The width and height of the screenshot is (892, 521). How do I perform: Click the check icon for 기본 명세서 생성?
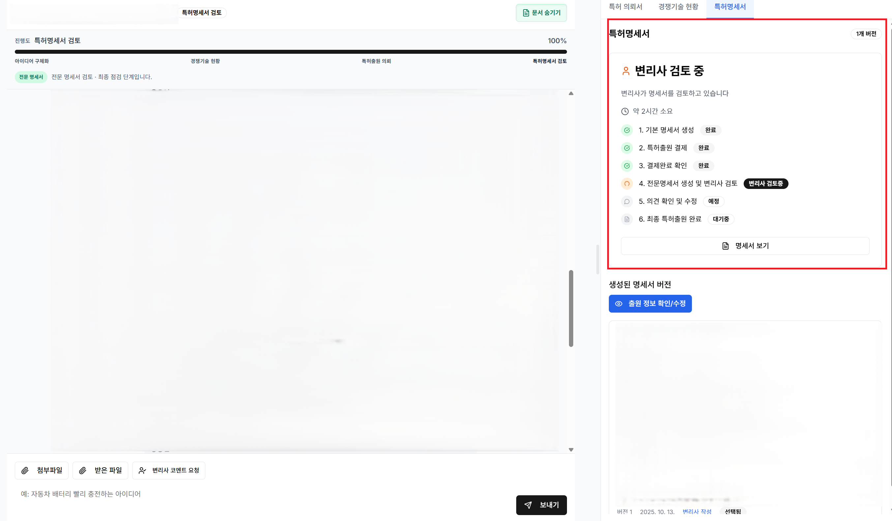[x=627, y=130]
